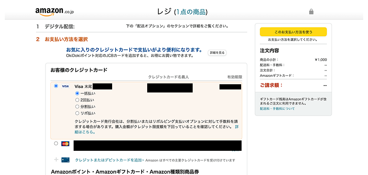Click the plus icon beside add card
Screen dimensions: 368x175
56,160
